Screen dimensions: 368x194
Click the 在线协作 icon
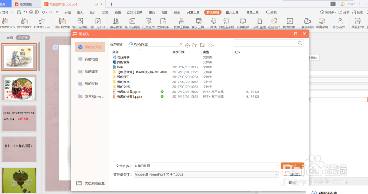pyautogui.click(x=274, y=21)
